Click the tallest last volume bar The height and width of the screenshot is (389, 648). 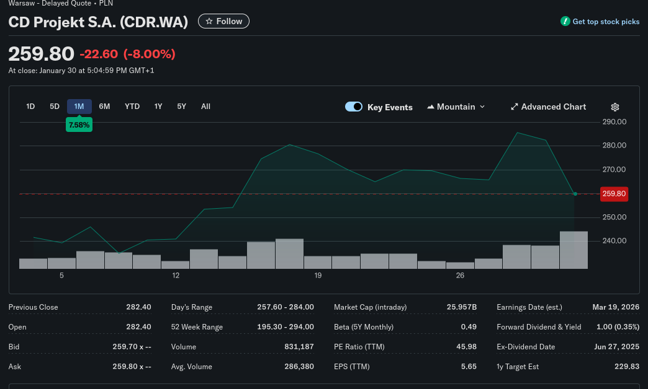tap(574, 250)
